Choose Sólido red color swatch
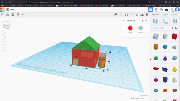 (x=130, y=28)
